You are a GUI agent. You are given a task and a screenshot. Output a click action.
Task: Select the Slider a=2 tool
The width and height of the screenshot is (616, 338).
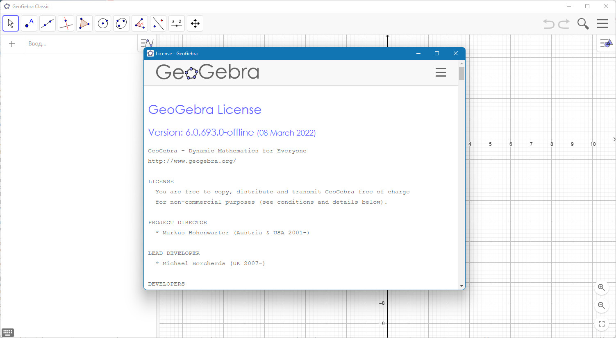[x=177, y=23]
